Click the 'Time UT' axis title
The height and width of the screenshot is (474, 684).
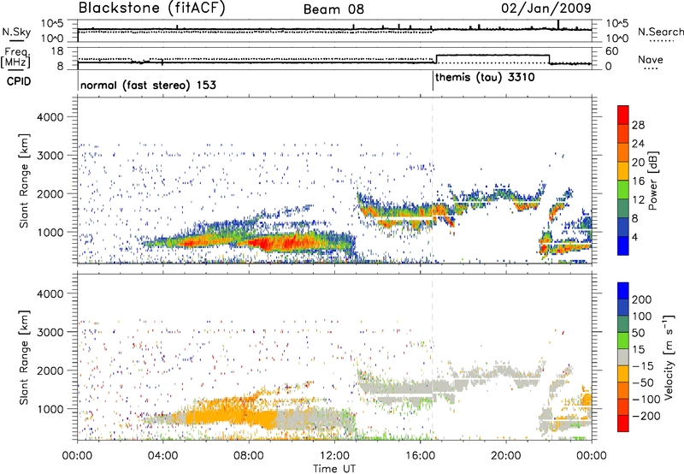click(x=334, y=468)
